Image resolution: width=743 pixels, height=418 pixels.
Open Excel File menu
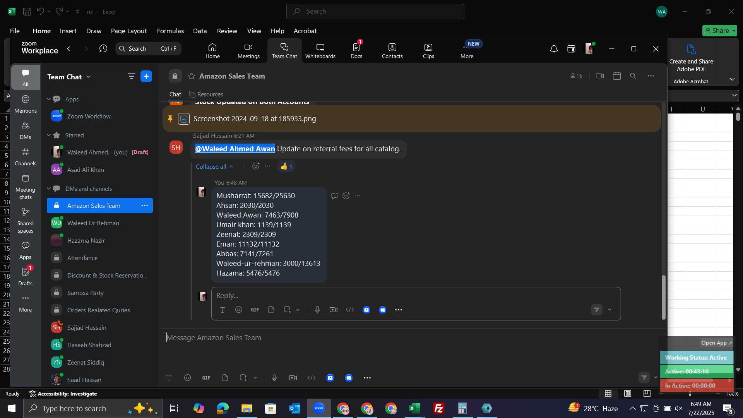pos(15,31)
